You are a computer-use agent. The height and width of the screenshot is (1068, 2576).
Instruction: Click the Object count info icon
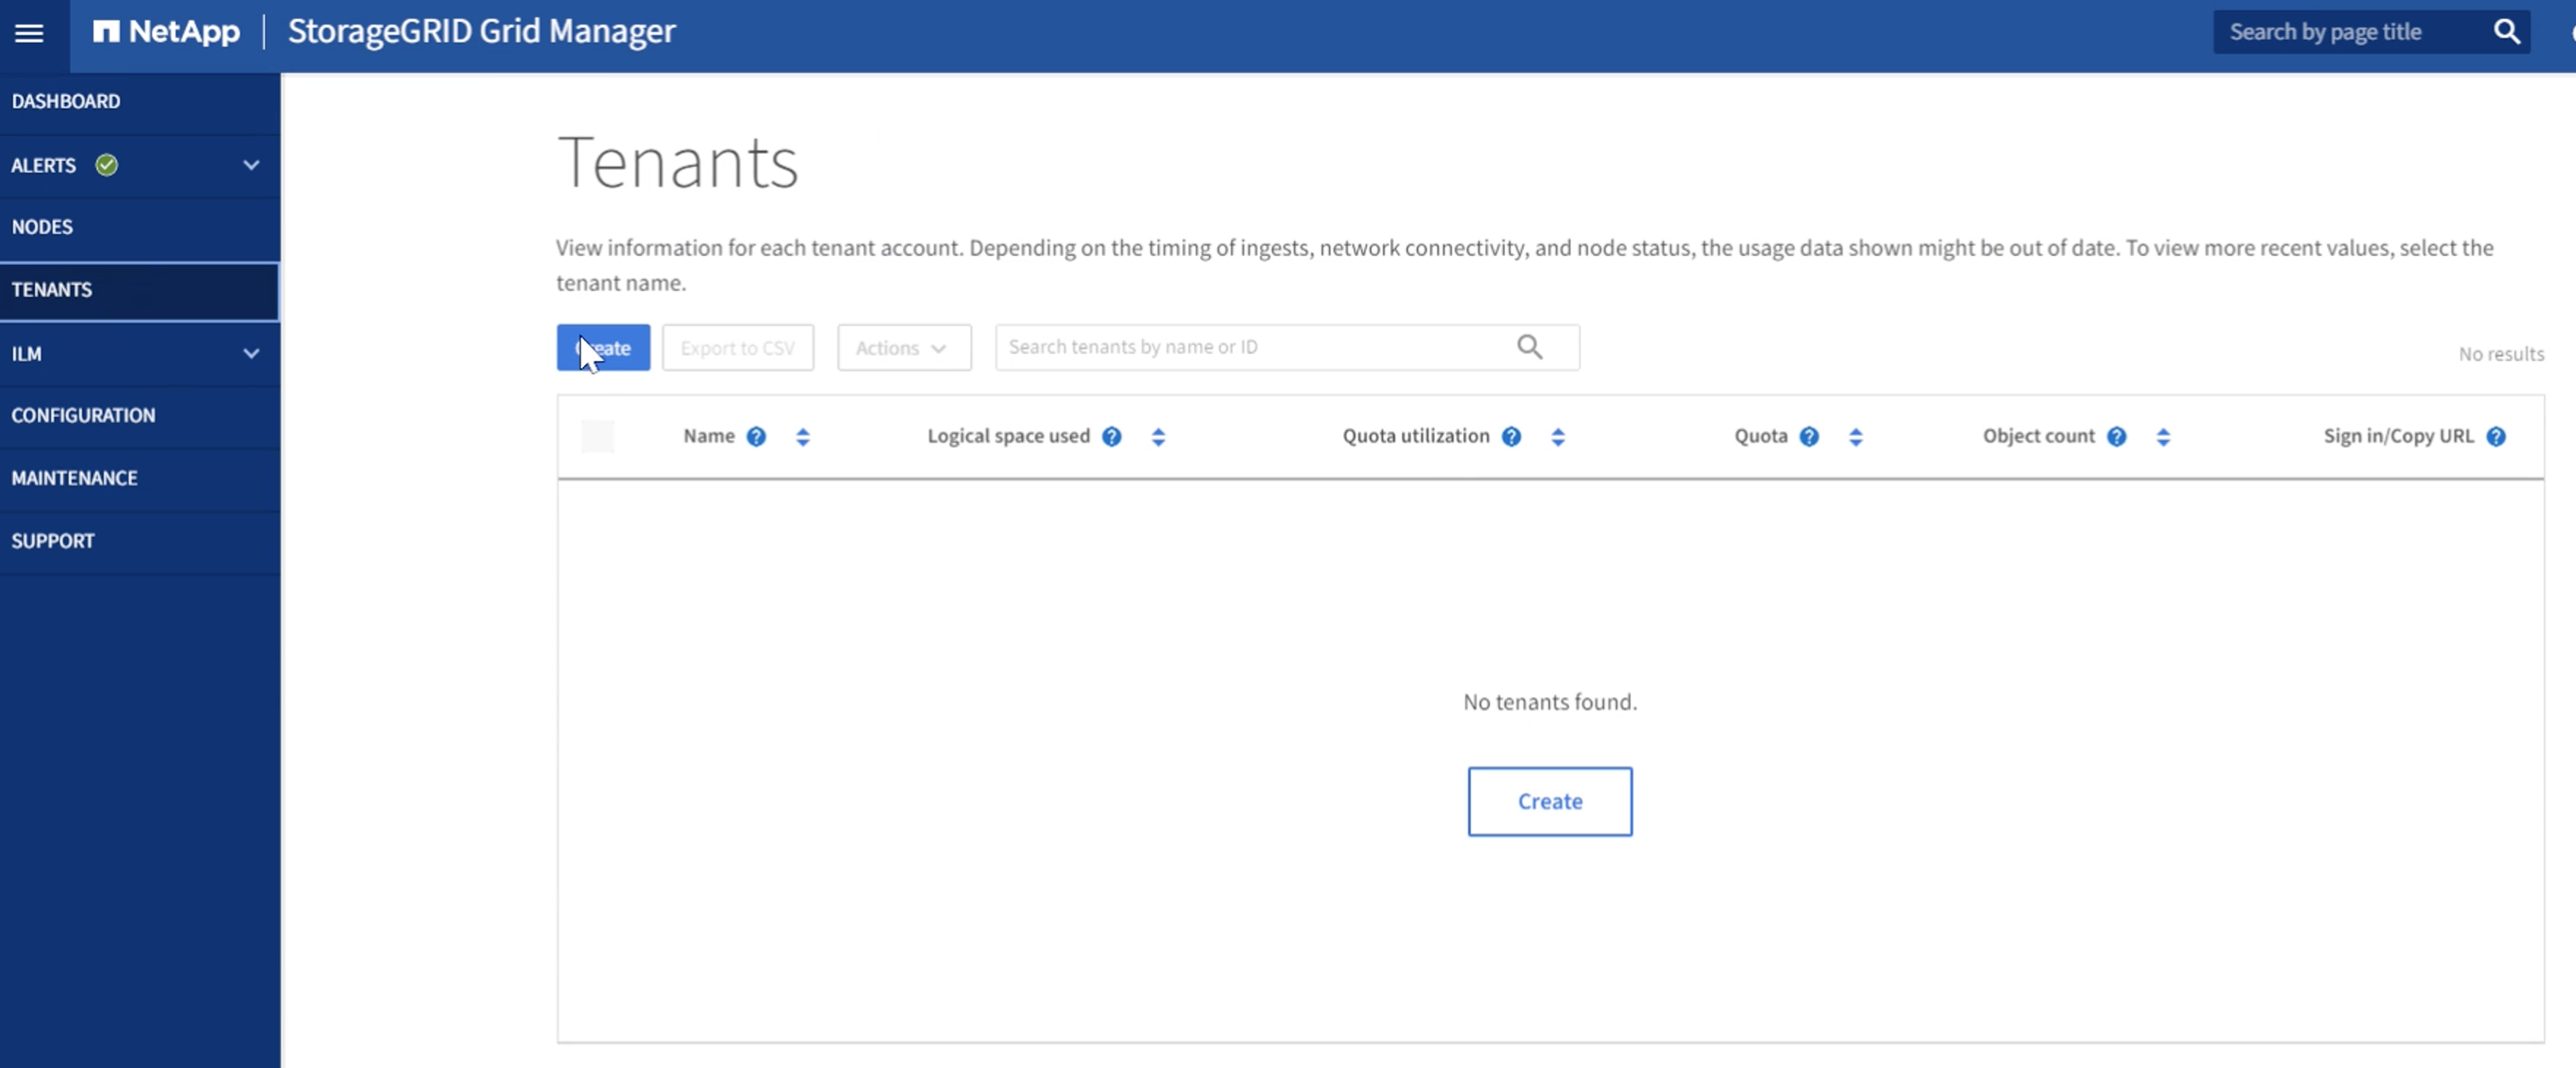point(2118,435)
